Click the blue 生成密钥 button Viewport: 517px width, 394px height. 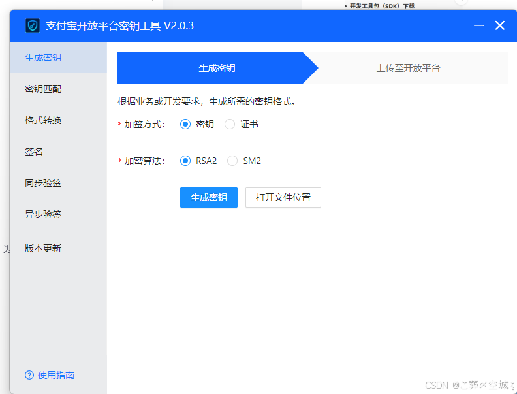click(x=209, y=197)
